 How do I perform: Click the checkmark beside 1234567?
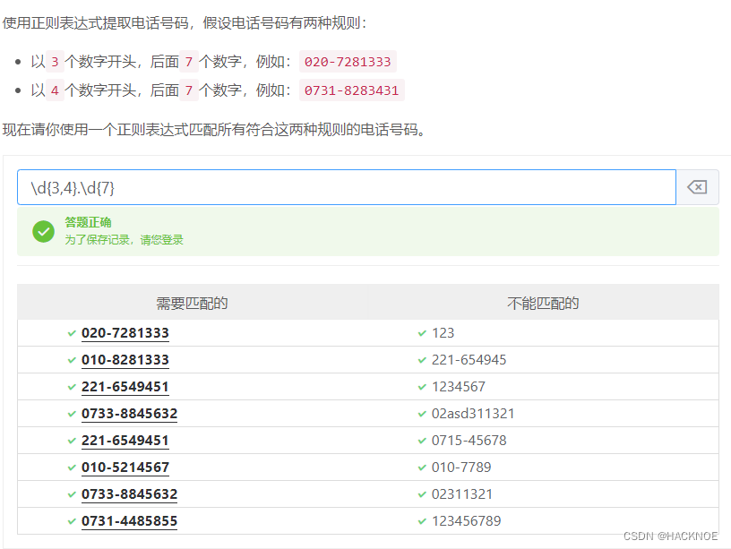point(422,387)
